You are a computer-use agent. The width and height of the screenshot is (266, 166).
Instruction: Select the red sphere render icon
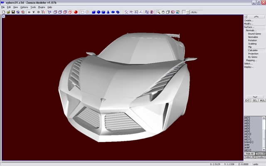[76, 12]
